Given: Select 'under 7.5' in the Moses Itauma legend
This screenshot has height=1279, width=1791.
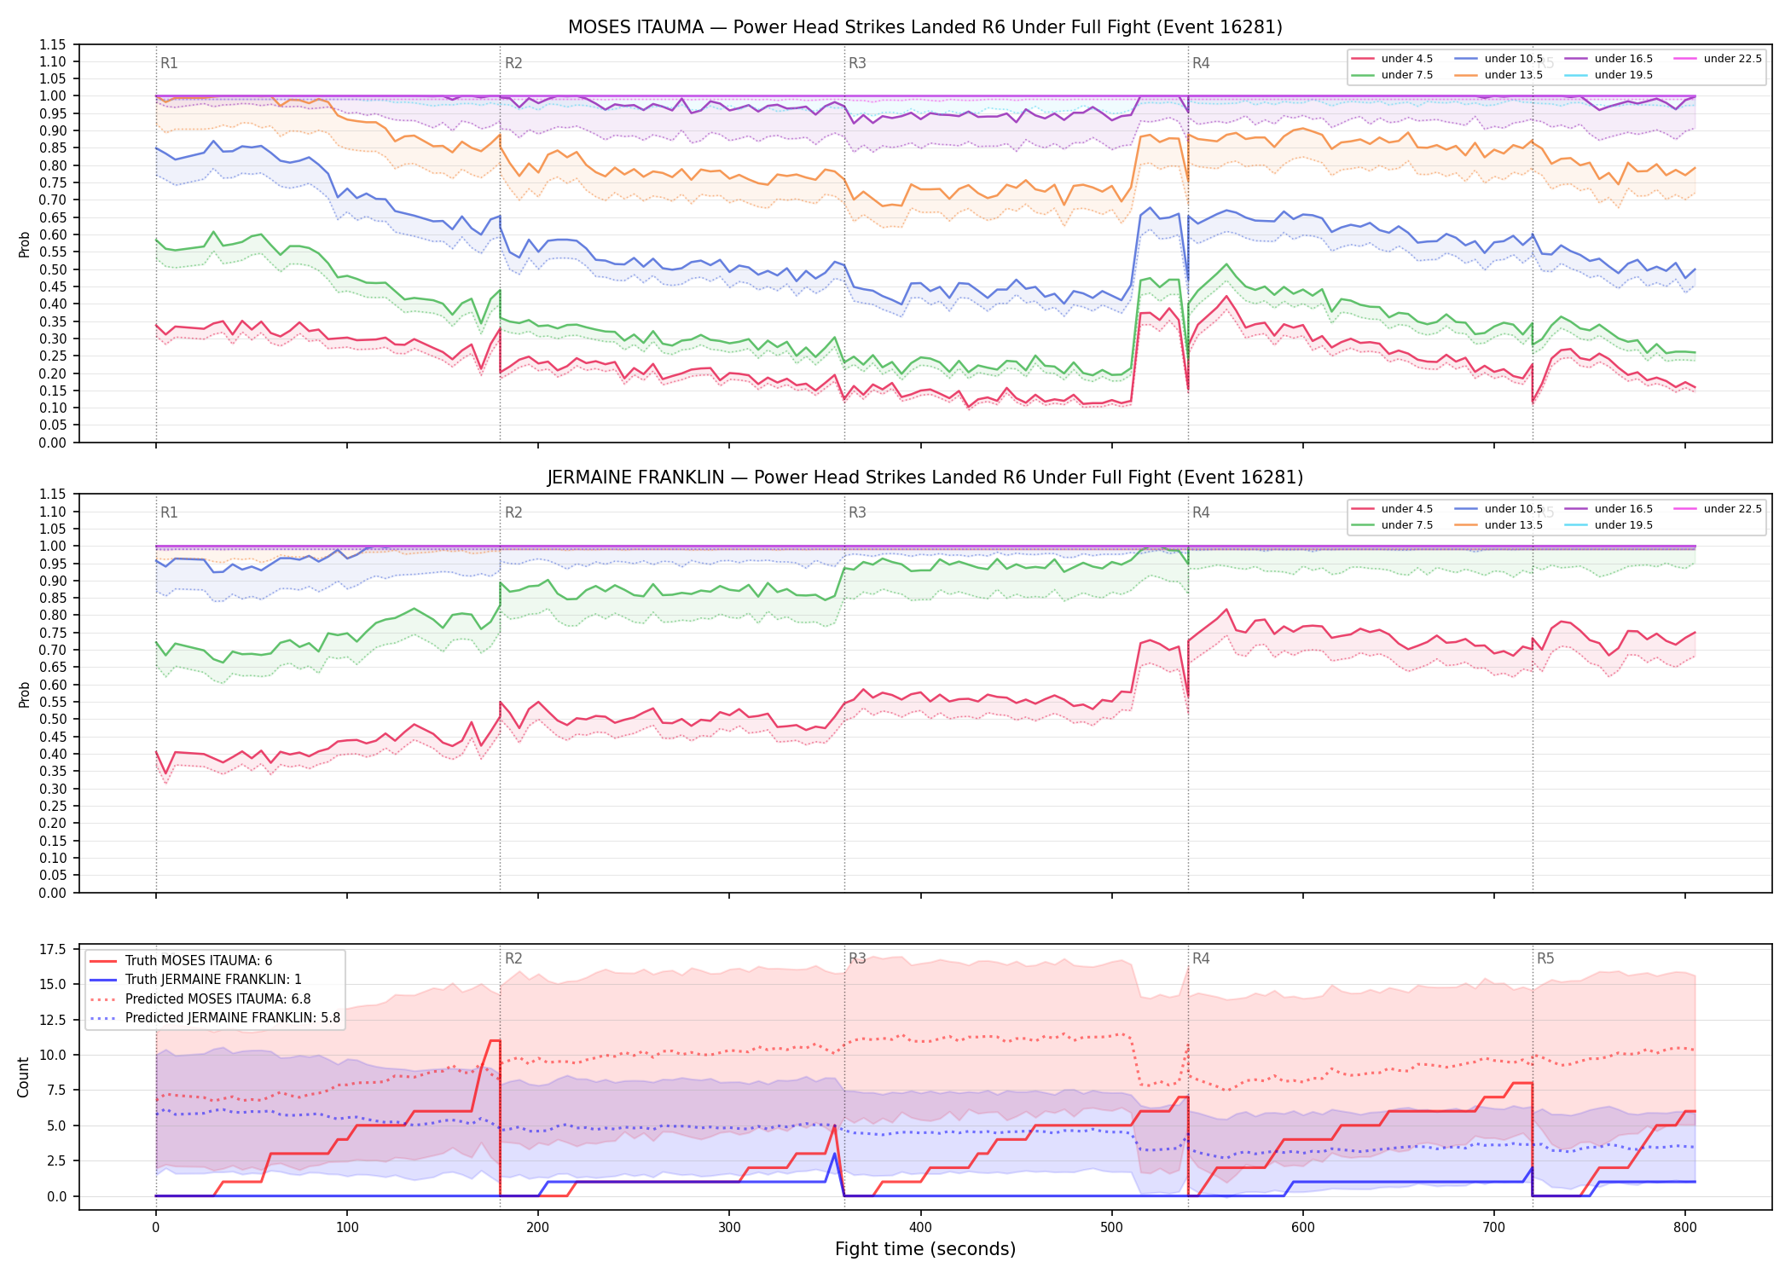Looking at the screenshot, I should (x=1392, y=75).
